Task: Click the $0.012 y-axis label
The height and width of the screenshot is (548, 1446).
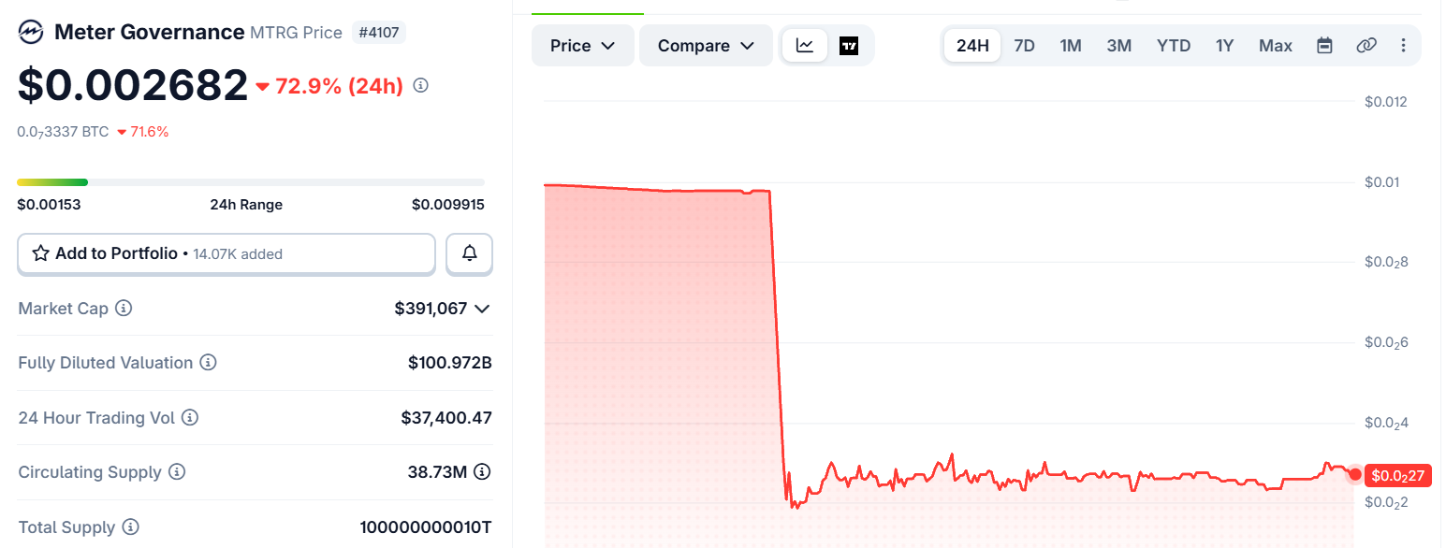Action: pyautogui.click(x=1386, y=101)
